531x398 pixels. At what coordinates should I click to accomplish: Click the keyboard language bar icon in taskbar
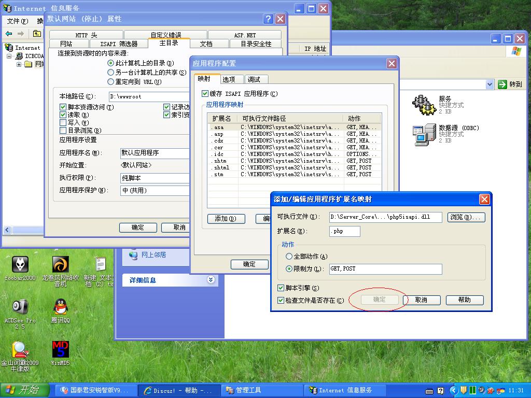tap(429, 391)
